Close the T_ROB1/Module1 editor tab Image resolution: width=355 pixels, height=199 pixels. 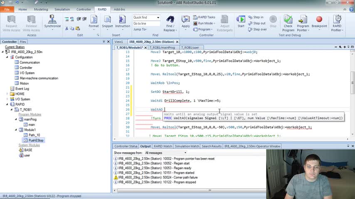[x=145, y=48]
